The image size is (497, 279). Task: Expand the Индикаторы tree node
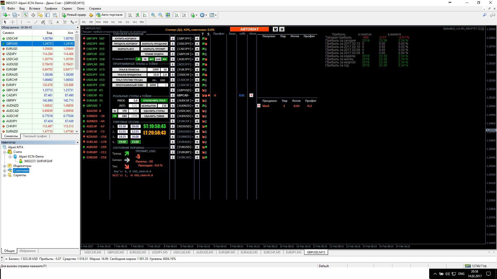coord(4,166)
